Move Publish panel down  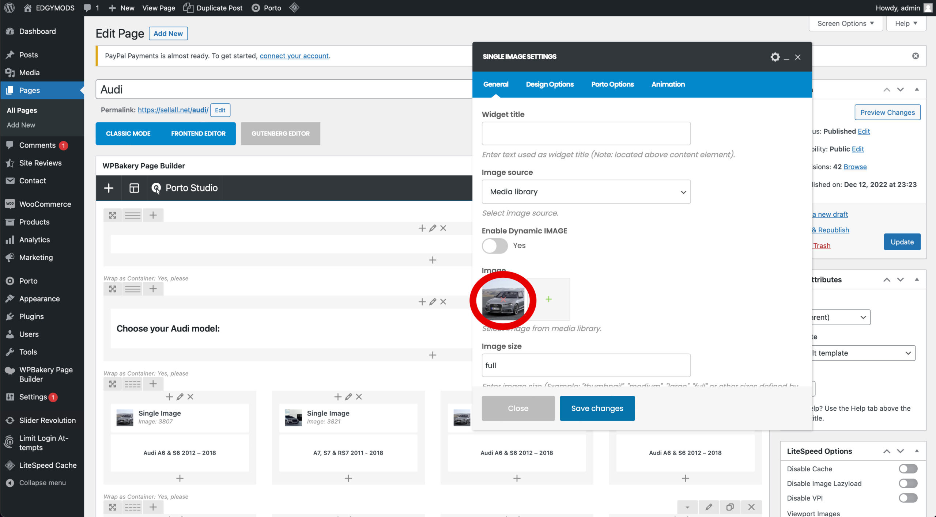[900, 90]
